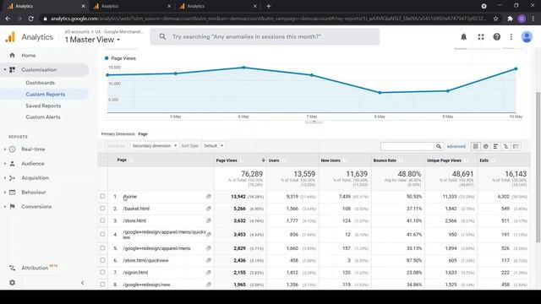This screenshot has height=304, width=541.
Task: Click the advanced filter link
Action: (456, 146)
